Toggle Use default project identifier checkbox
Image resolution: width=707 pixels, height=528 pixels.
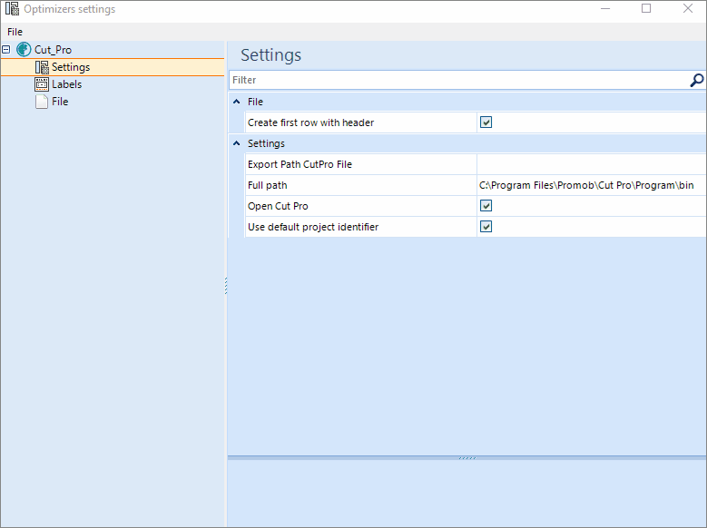486,226
